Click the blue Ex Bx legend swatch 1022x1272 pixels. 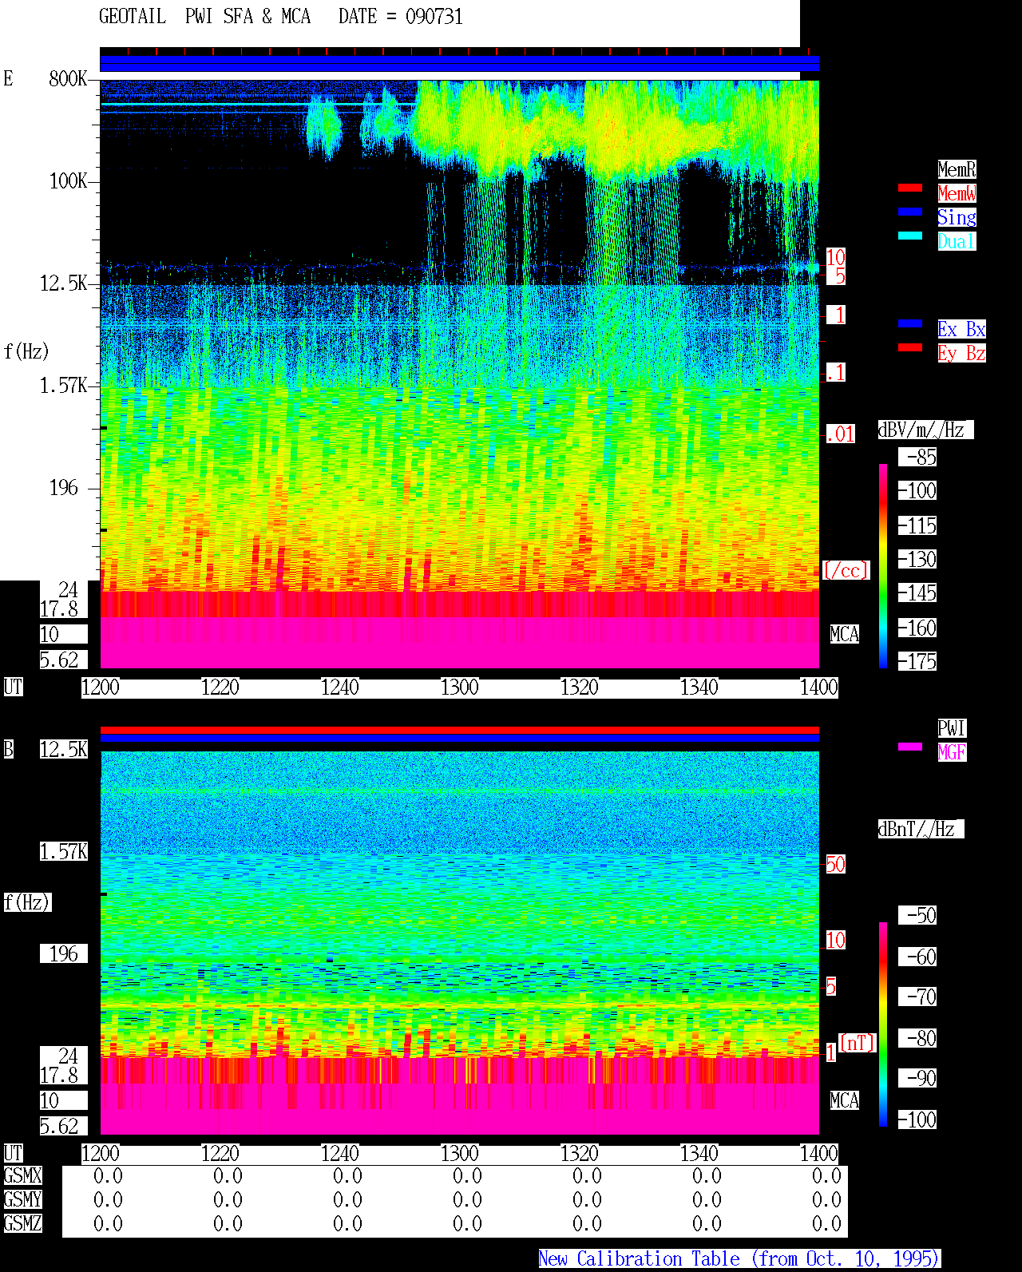(910, 323)
